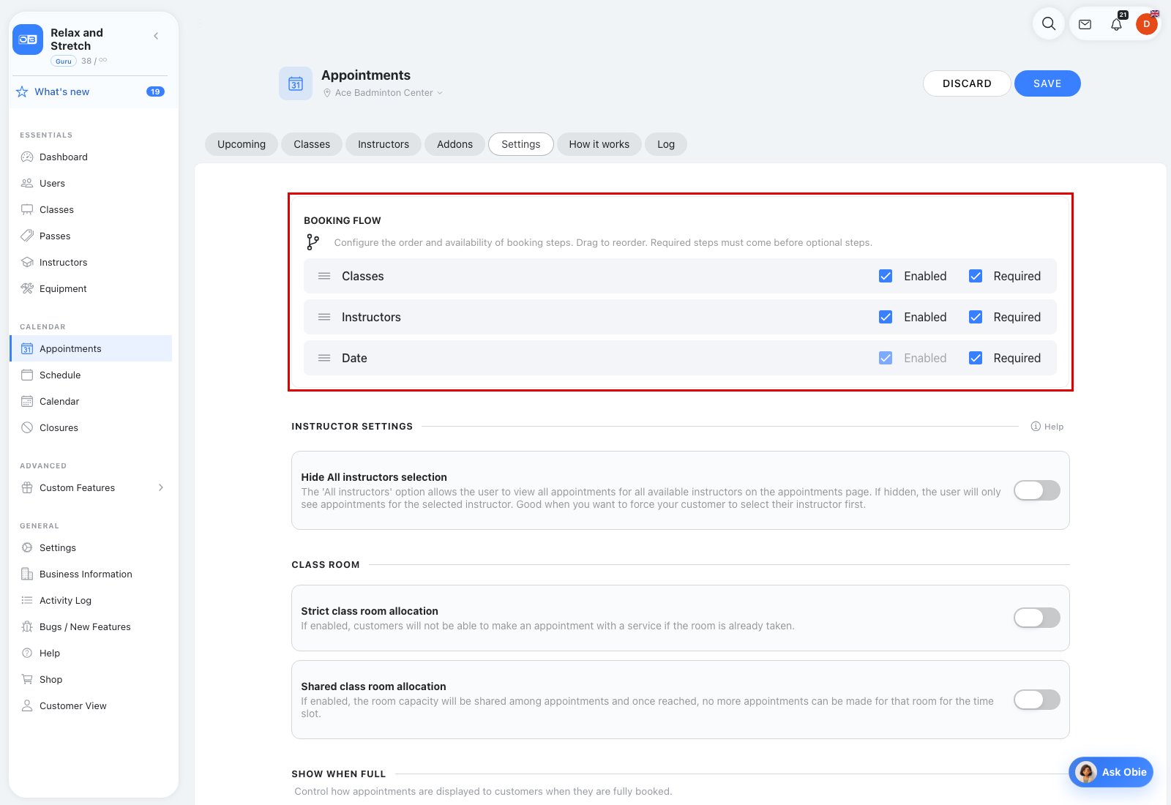The image size is (1171, 805).
Task: Switch to the Upcoming tab
Action: [242, 144]
